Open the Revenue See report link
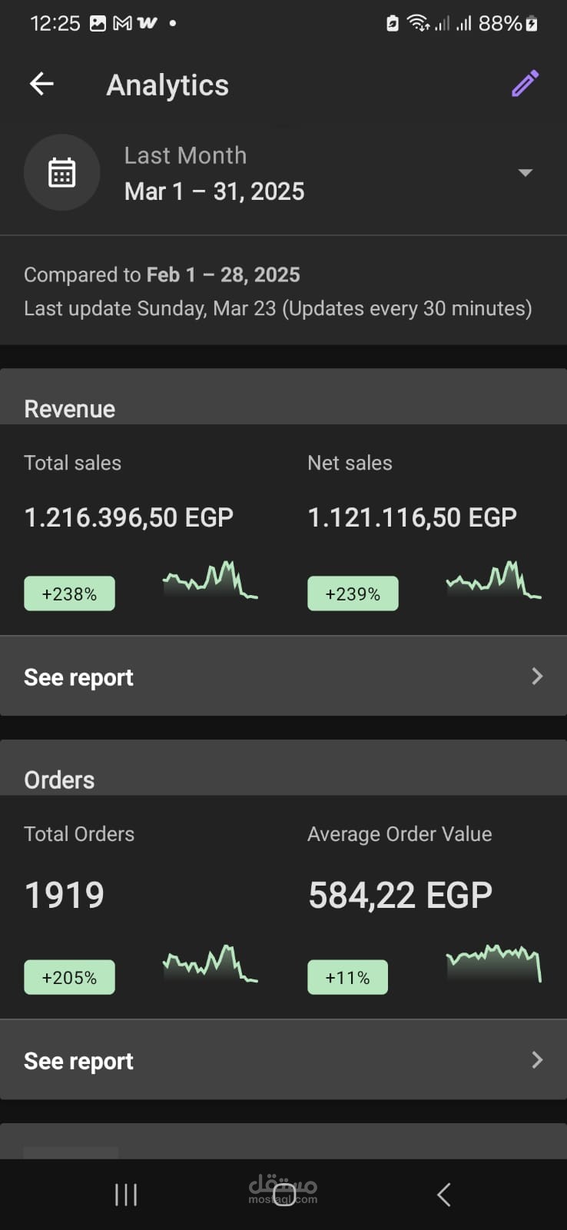Image resolution: width=567 pixels, height=1230 pixels. point(78,677)
